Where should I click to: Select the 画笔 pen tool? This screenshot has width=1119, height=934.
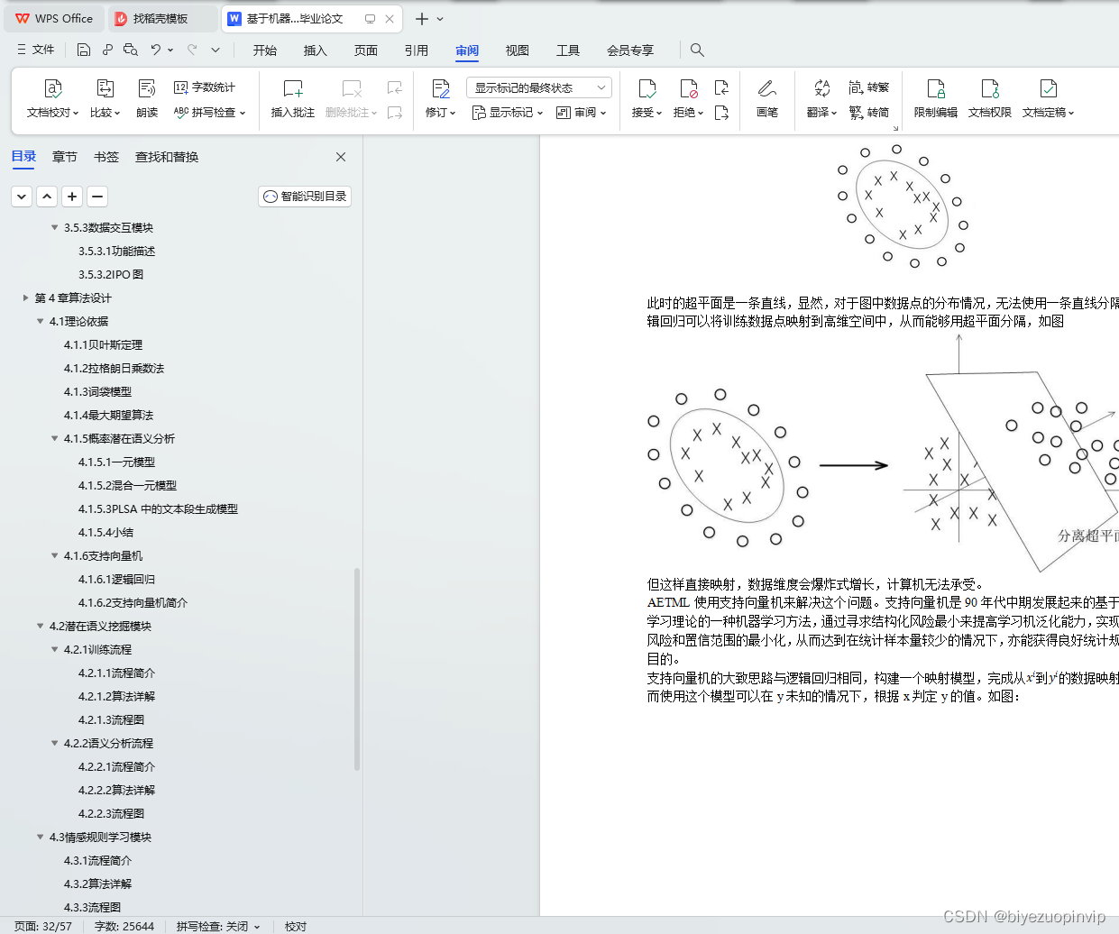coord(767,88)
